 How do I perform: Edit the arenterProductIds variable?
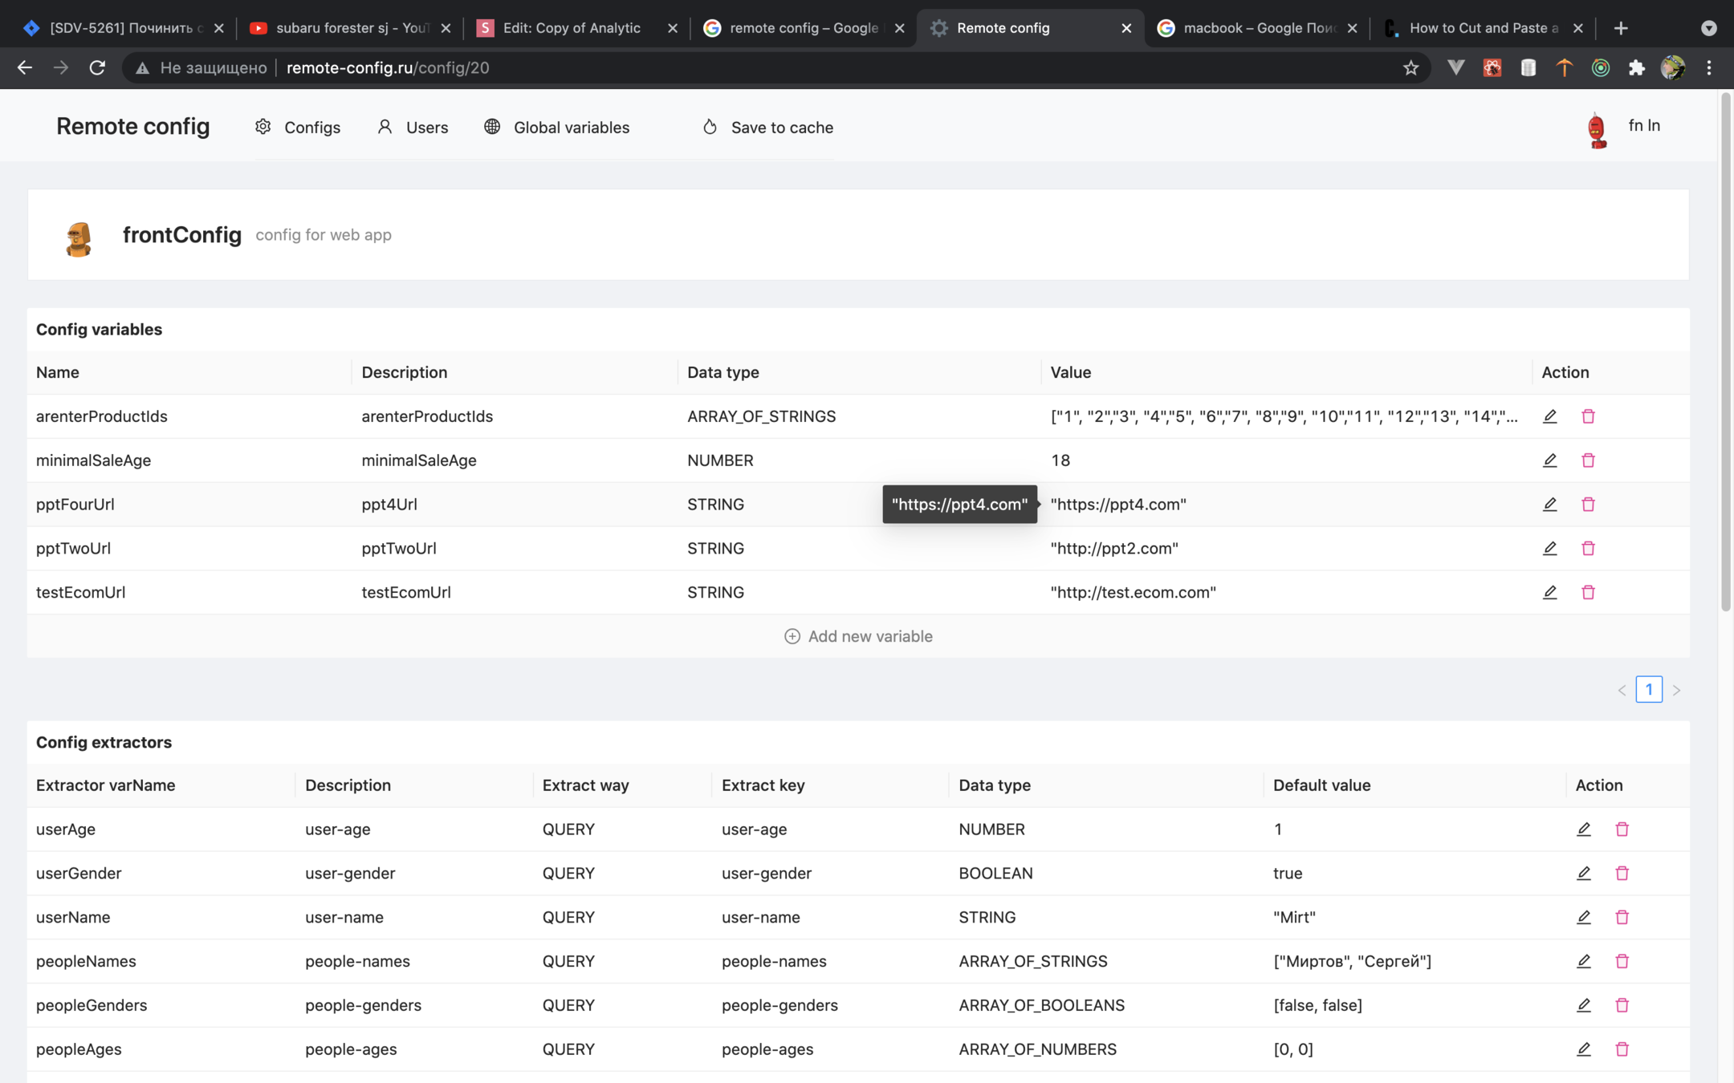click(x=1549, y=416)
